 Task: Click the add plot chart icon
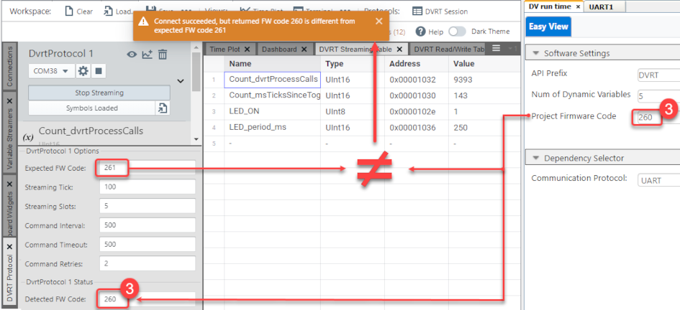[148, 55]
